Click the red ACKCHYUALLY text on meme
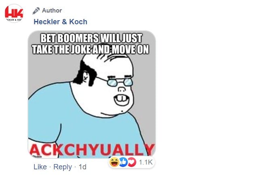 click(x=92, y=150)
